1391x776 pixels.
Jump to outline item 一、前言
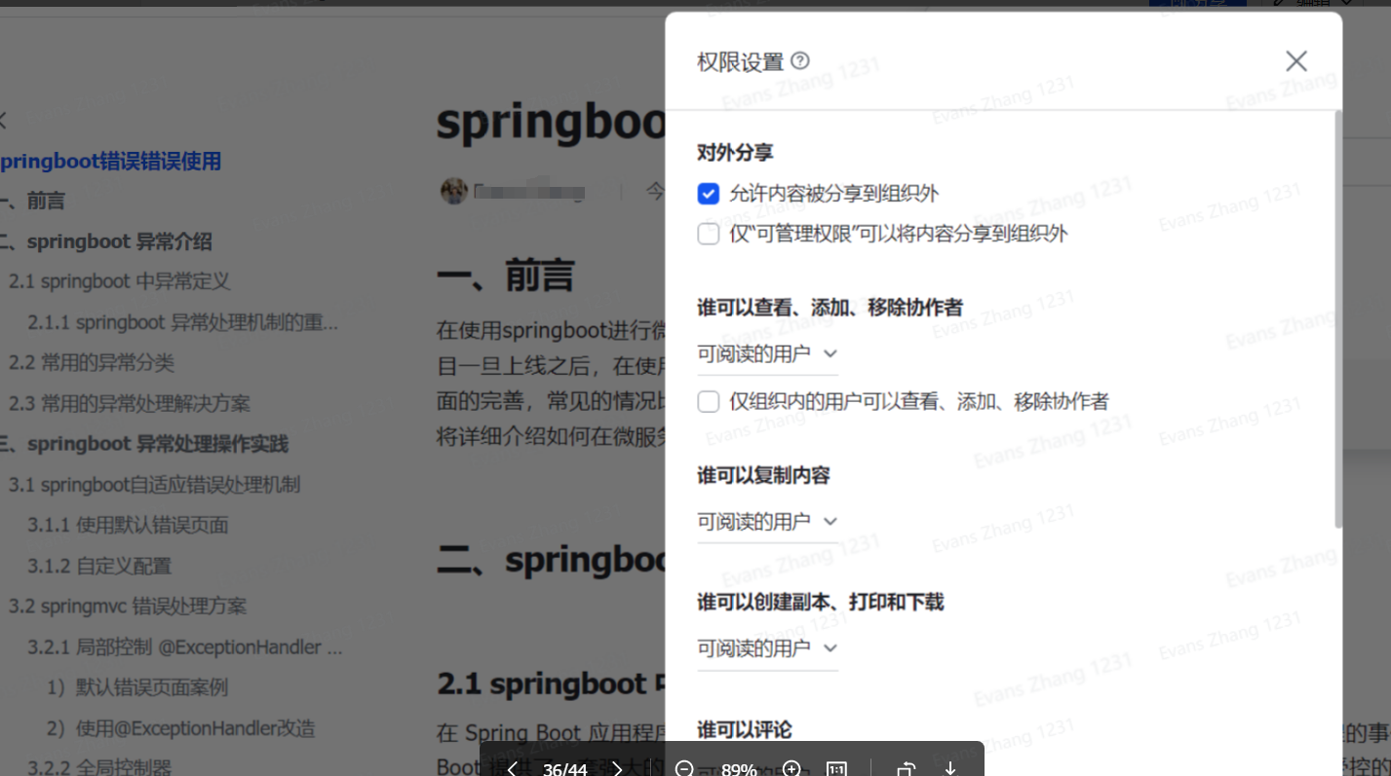tap(32, 202)
